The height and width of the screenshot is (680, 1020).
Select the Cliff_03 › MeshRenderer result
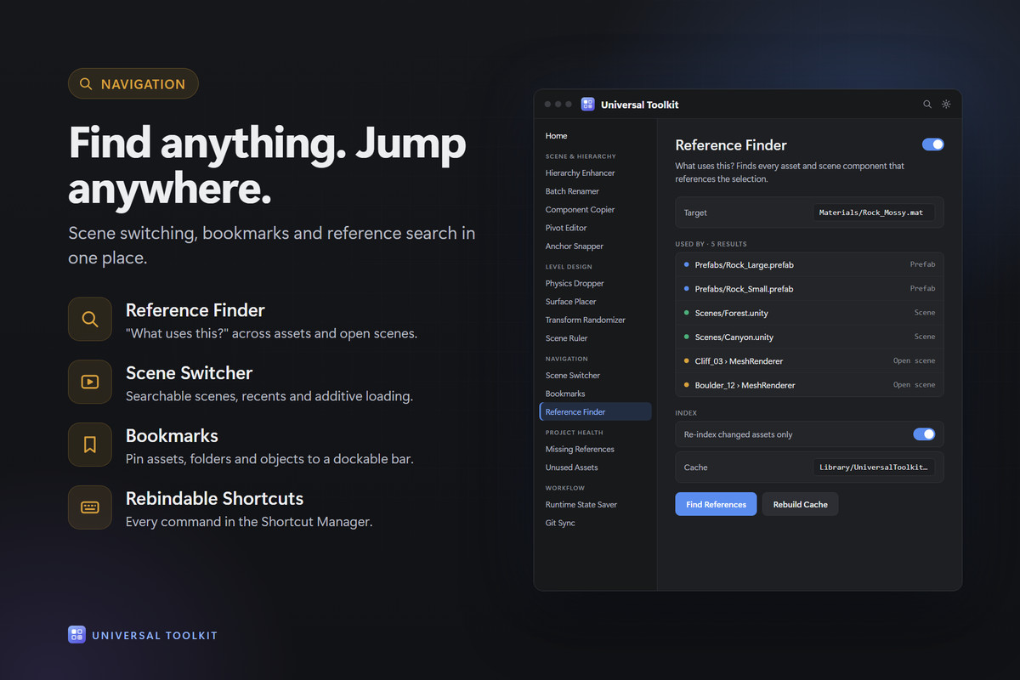pyautogui.click(x=809, y=361)
